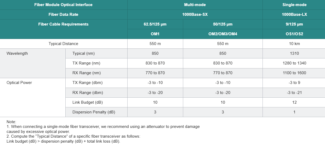The image size is (325, 145).
Task: Select the Multi-mode column header
Action: (195, 5)
